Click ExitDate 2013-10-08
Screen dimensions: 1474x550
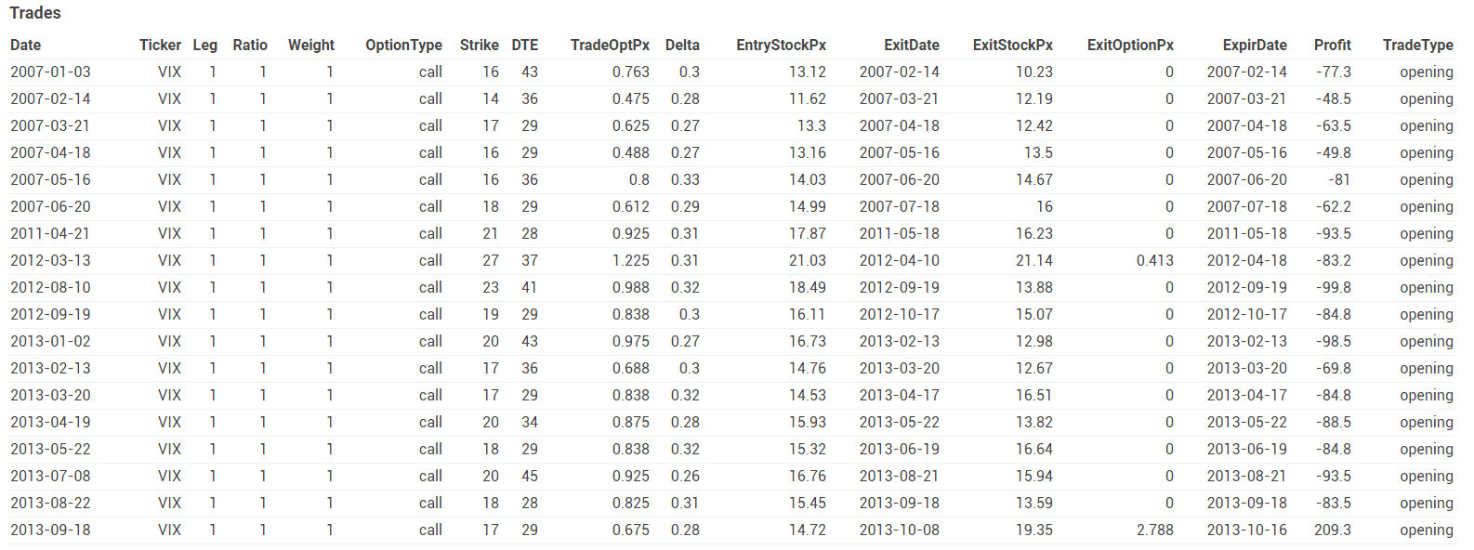[x=900, y=530]
